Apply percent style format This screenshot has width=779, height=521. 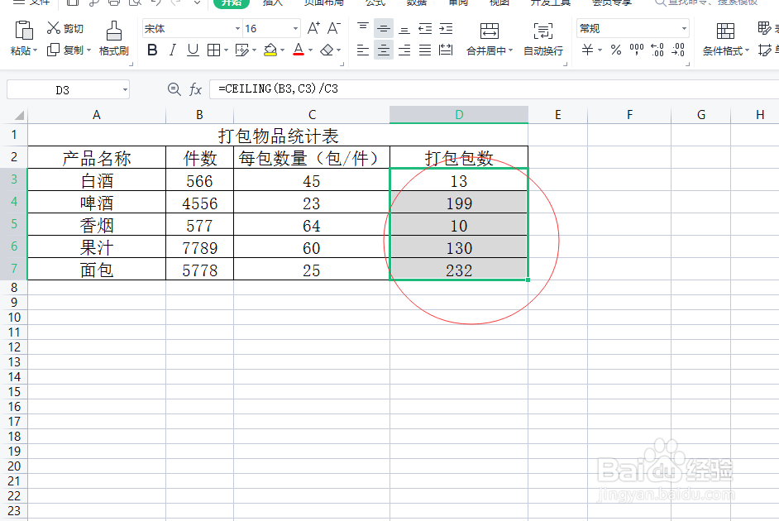coord(616,50)
